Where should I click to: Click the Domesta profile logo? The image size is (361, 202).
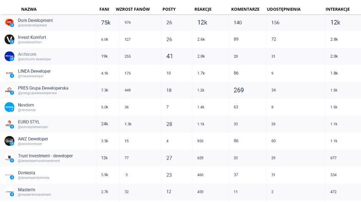[x=9, y=175]
